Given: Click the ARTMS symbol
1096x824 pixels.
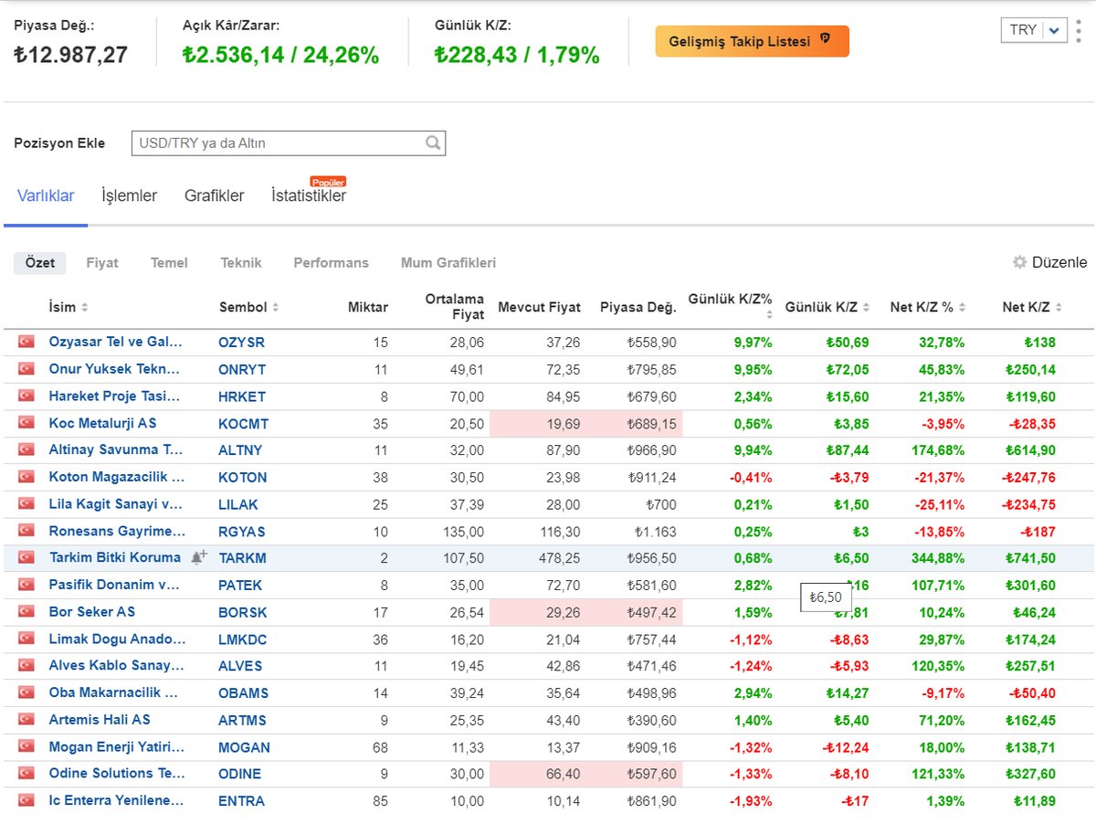Looking at the screenshot, I should [242, 720].
